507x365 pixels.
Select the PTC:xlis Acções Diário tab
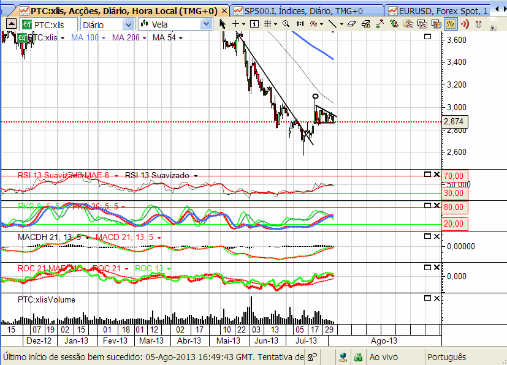(x=124, y=11)
